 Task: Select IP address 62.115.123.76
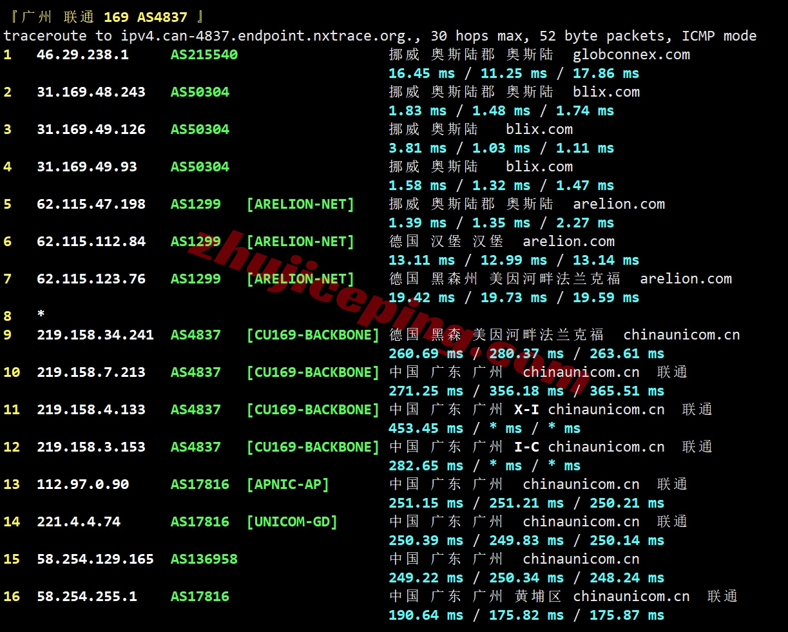pyautogui.click(x=91, y=279)
